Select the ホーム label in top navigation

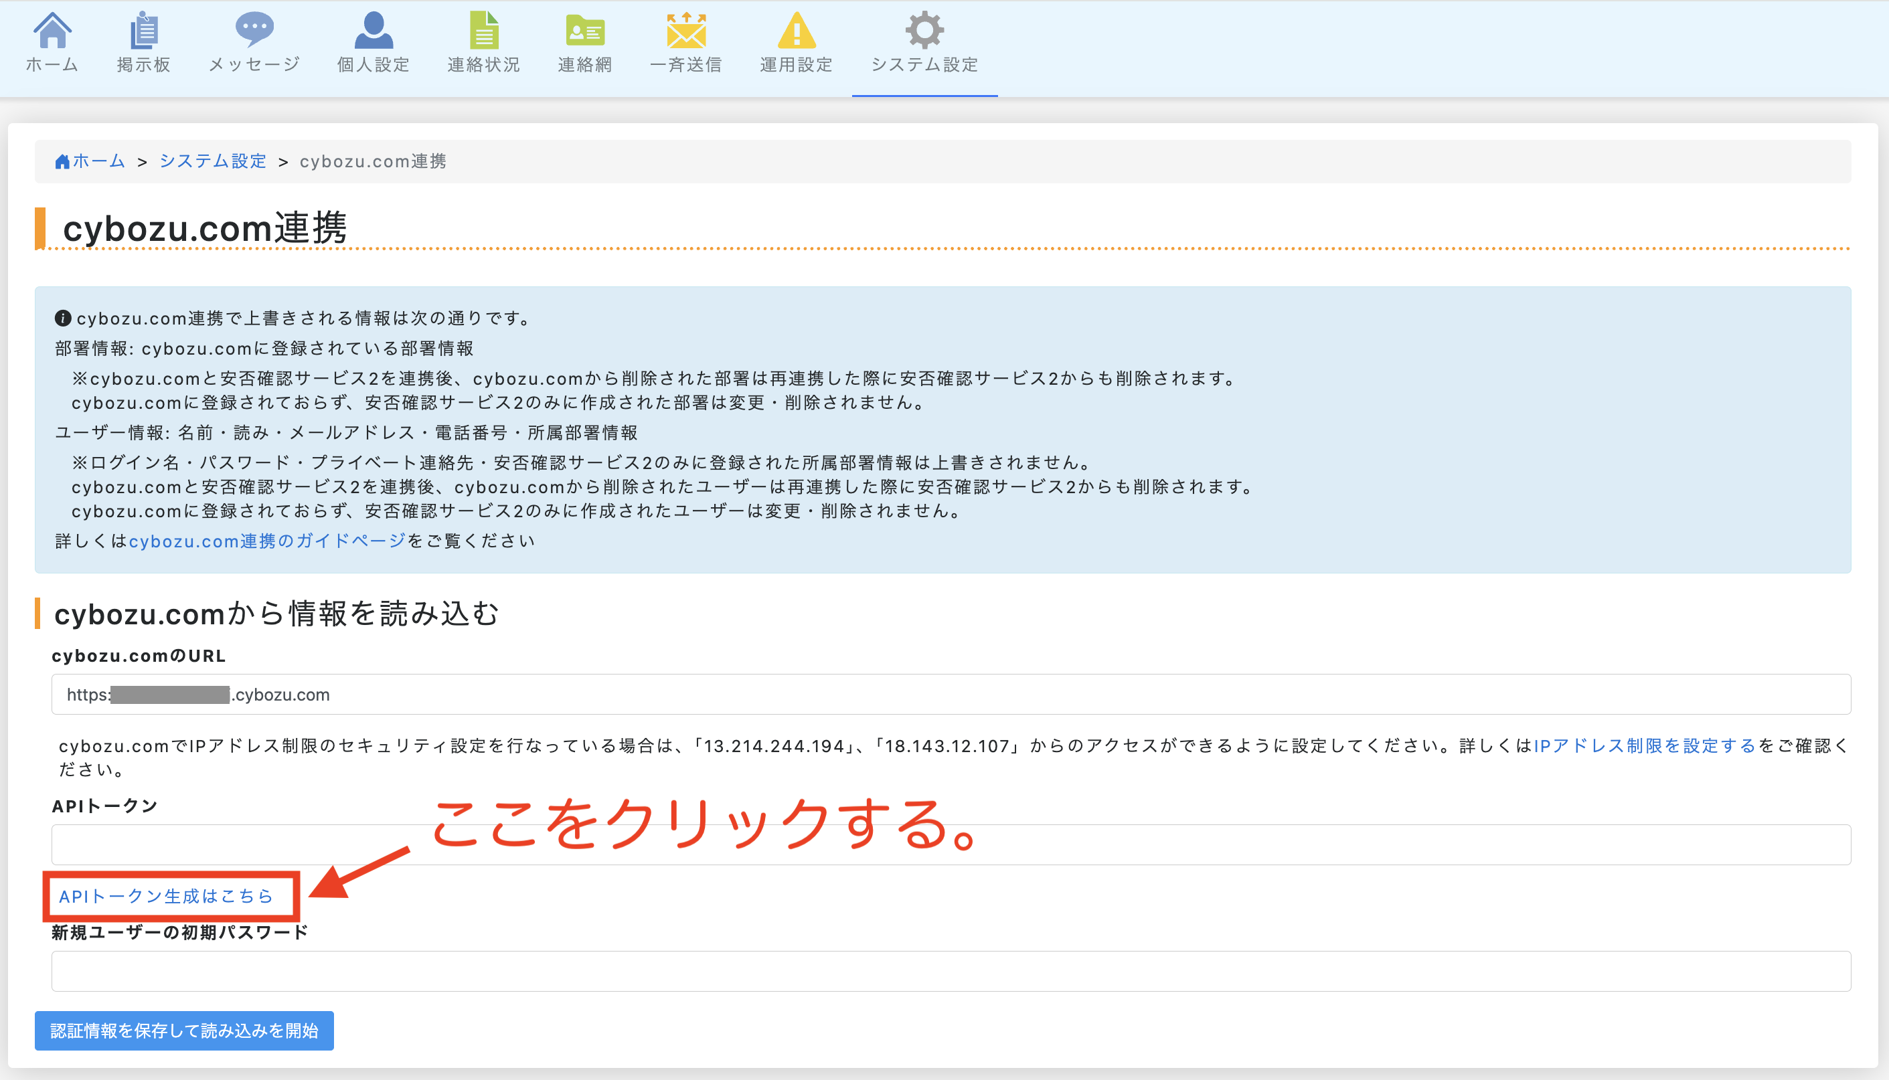(x=52, y=66)
